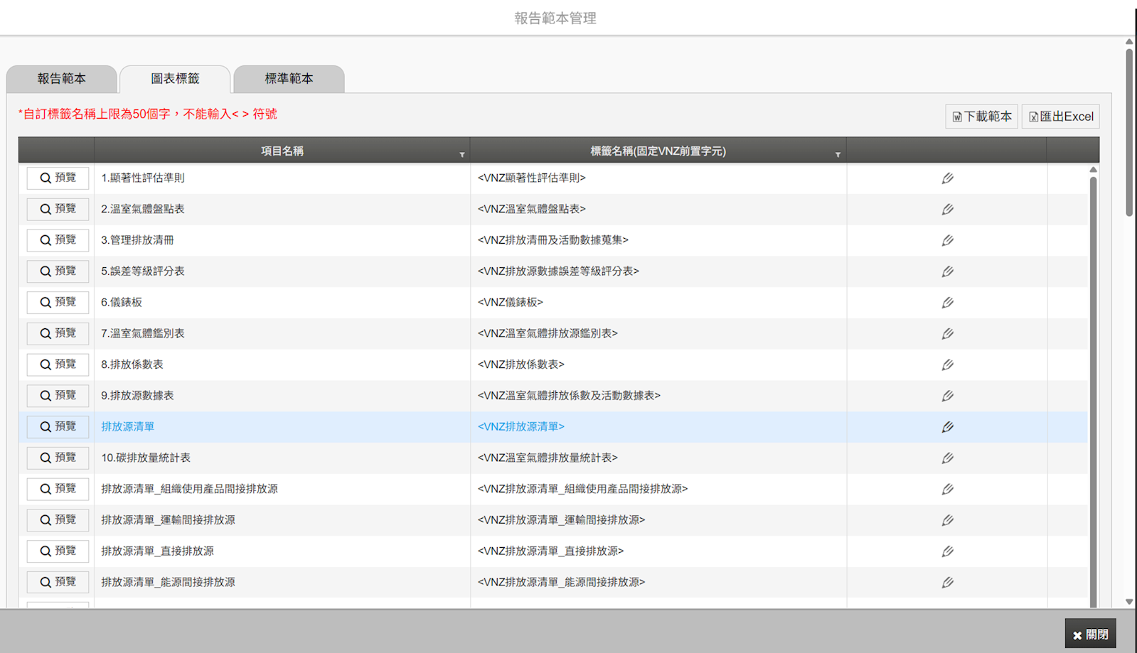Click edit pencil icon for 溫室氣體盤點表 row
This screenshot has height=653, width=1137.
tap(947, 210)
